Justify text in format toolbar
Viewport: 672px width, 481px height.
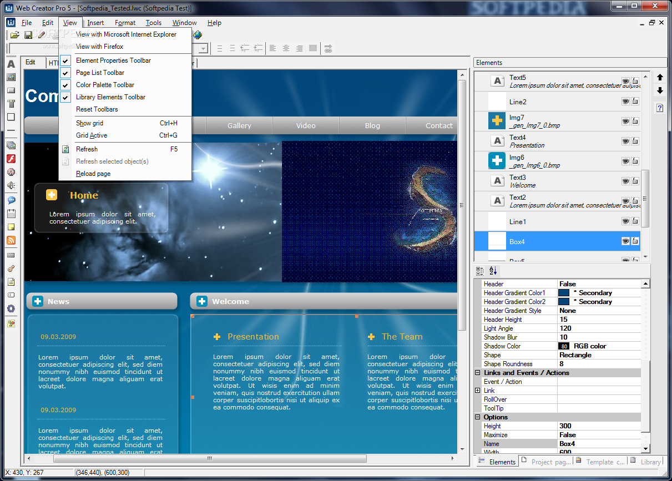click(313, 48)
